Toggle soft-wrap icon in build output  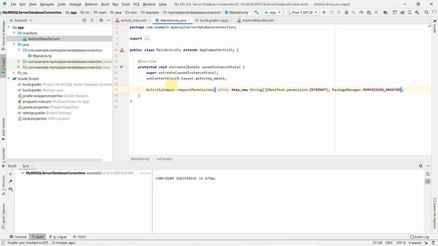point(428,174)
